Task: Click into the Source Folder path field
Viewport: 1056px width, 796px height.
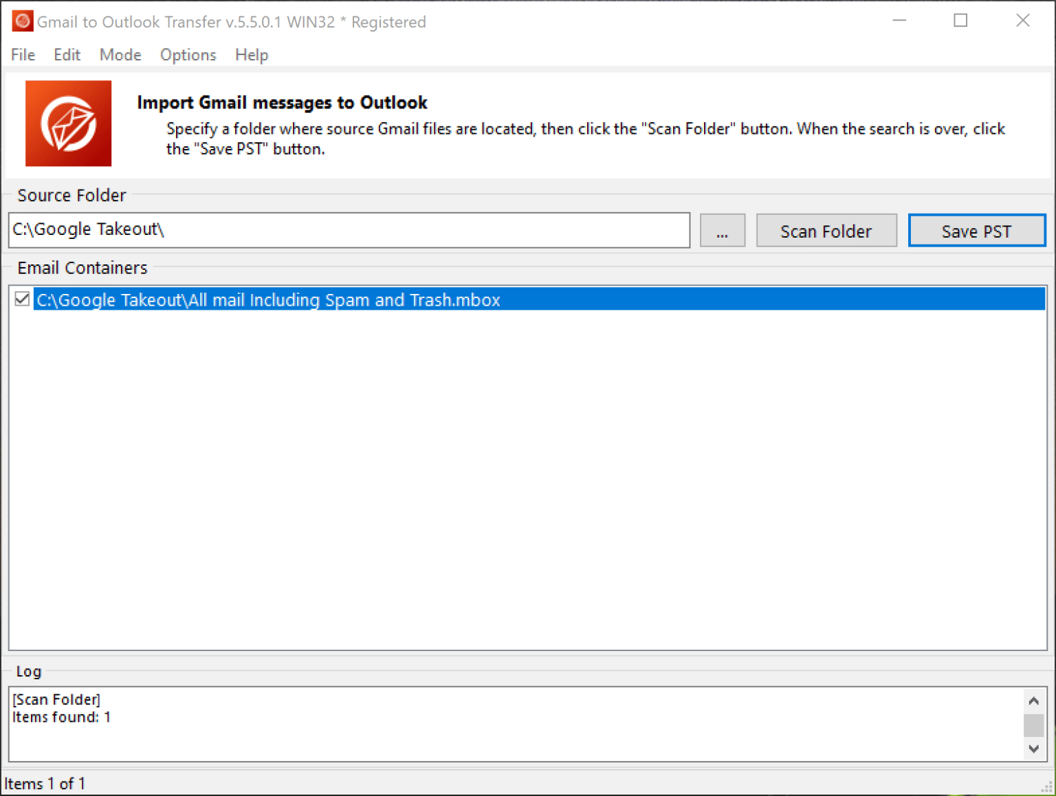Action: tap(349, 230)
